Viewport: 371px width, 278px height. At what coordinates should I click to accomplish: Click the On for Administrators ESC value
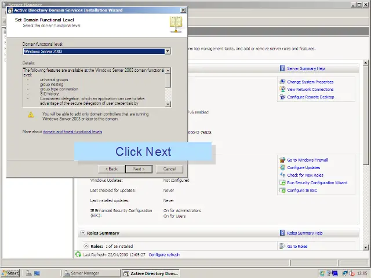tap(182, 210)
